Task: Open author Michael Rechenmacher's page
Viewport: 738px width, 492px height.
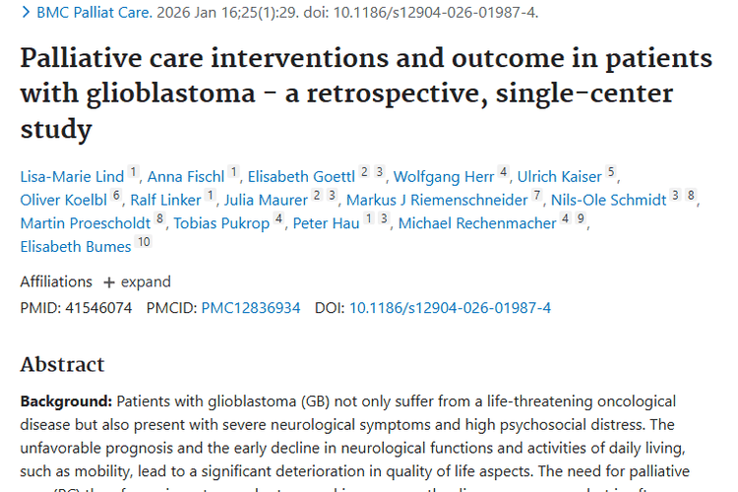Action: pos(477,223)
